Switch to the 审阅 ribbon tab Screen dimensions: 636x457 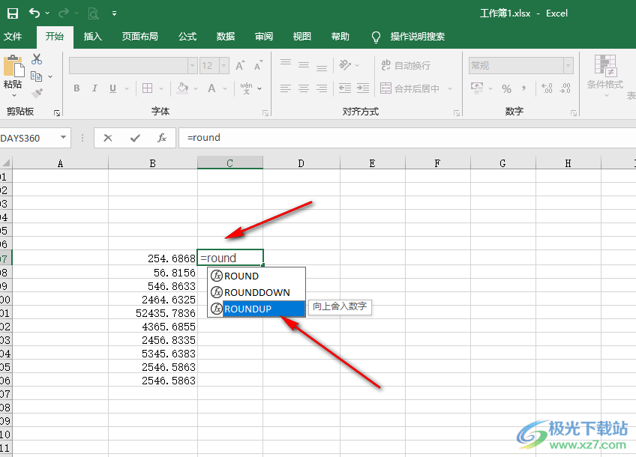coord(264,37)
